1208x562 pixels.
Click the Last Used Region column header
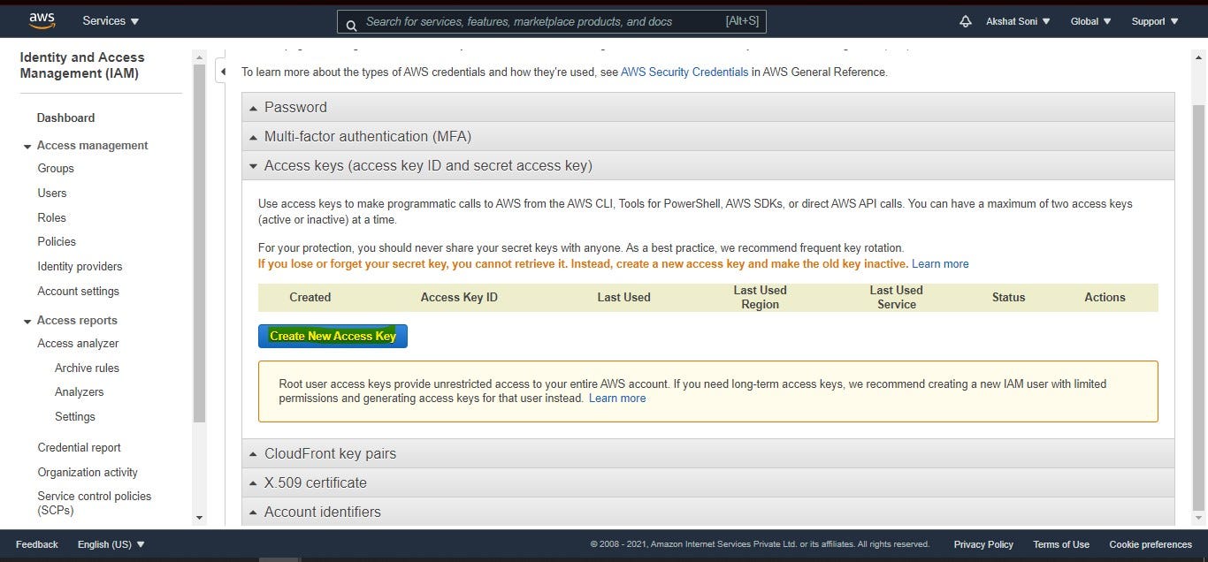760,297
